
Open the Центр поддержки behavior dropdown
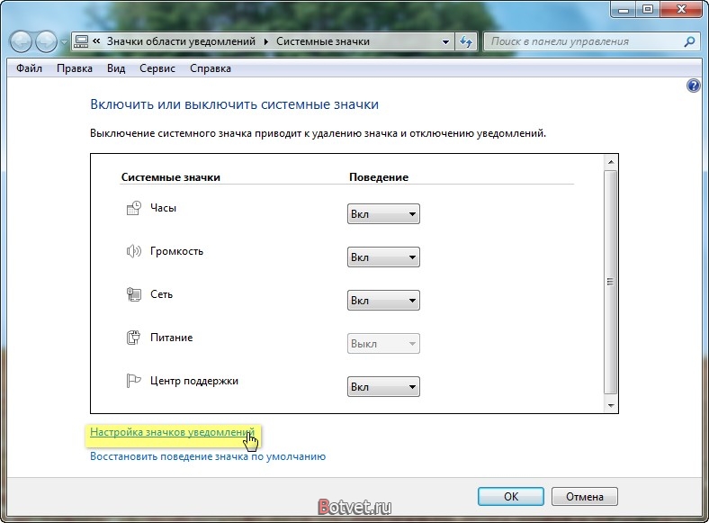pos(383,387)
